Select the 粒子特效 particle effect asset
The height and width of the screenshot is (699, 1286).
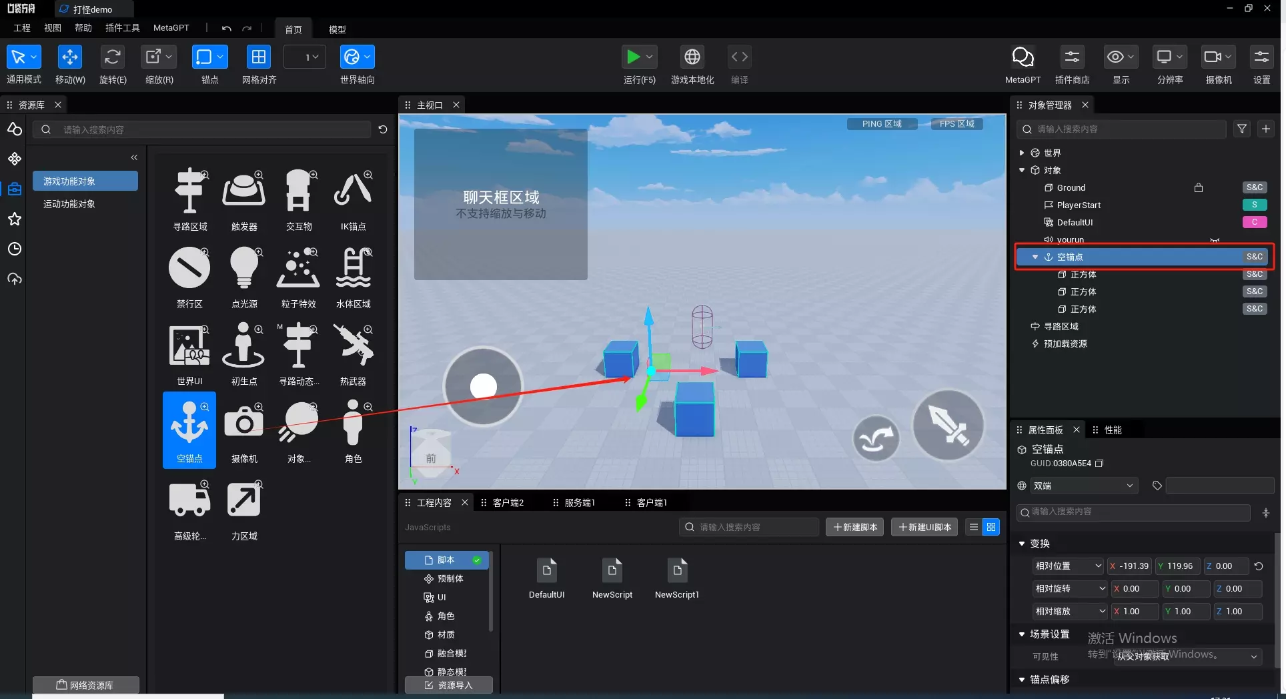(x=299, y=276)
